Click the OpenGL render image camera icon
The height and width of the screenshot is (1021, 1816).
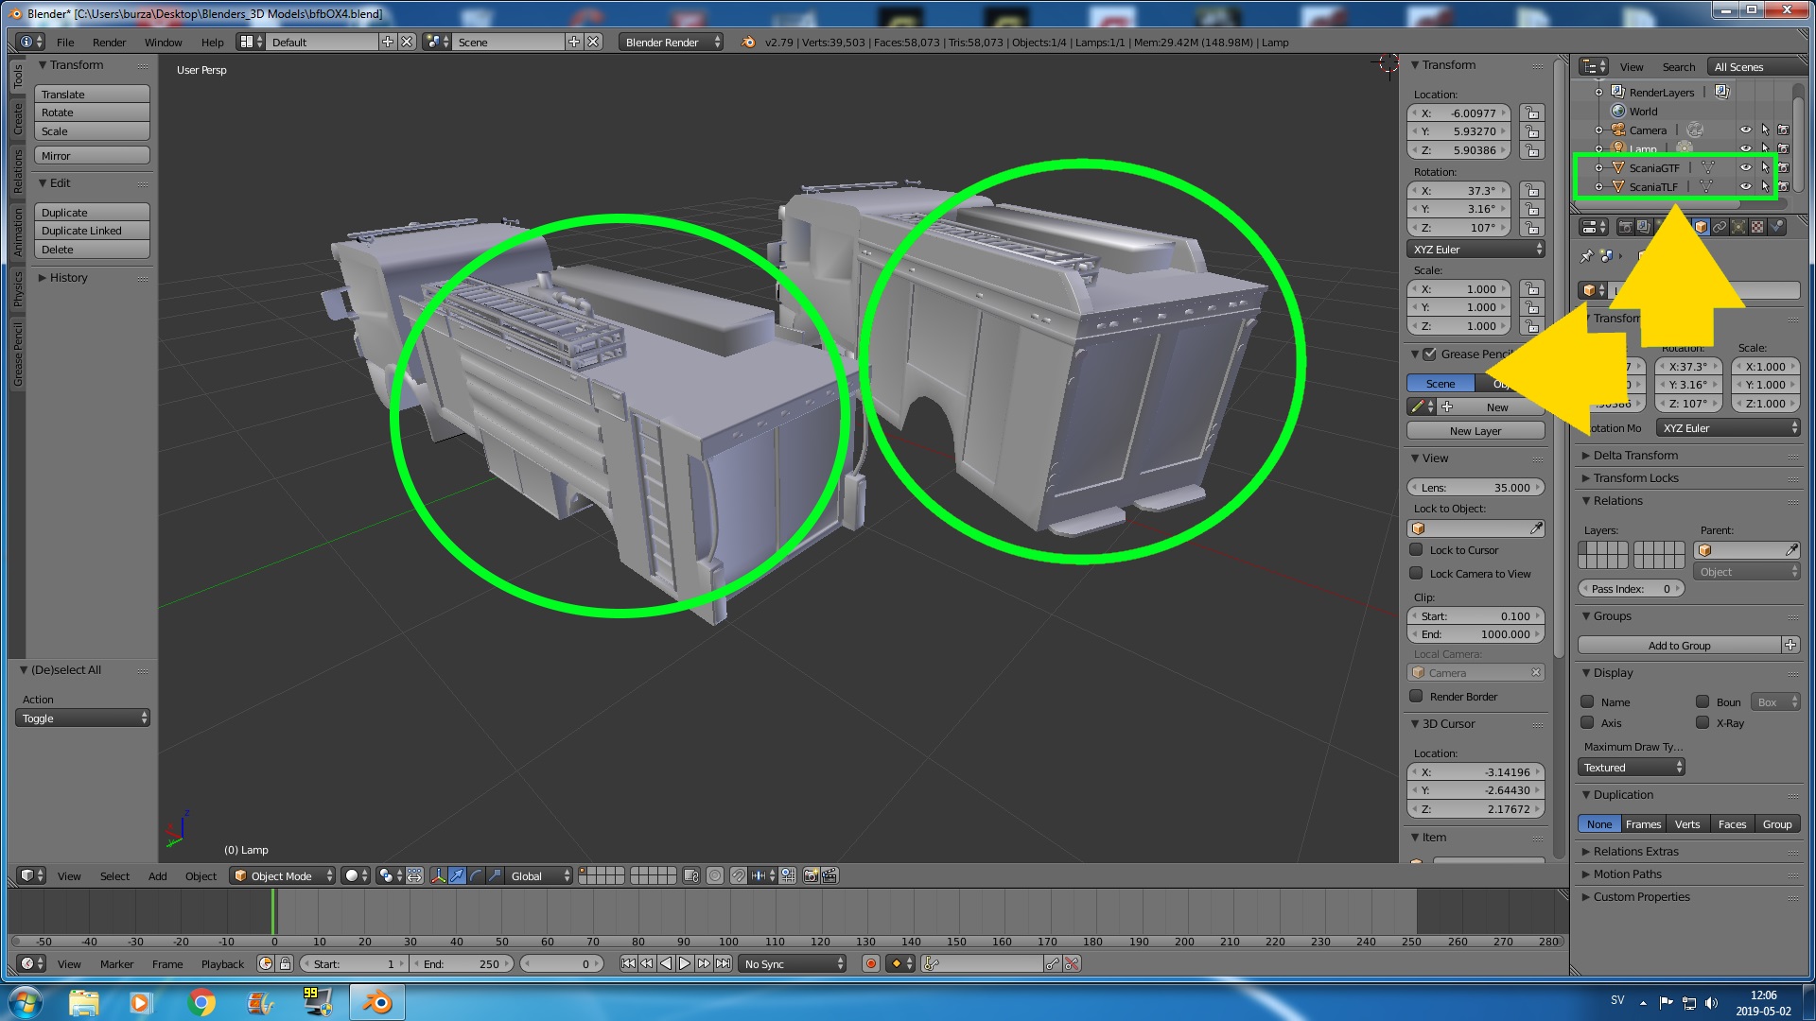[811, 876]
